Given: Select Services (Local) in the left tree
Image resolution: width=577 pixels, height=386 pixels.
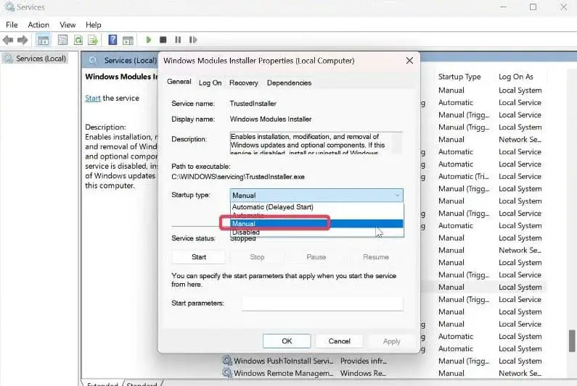Looking at the screenshot, I should pyautogui.click(x=41, y=59).
